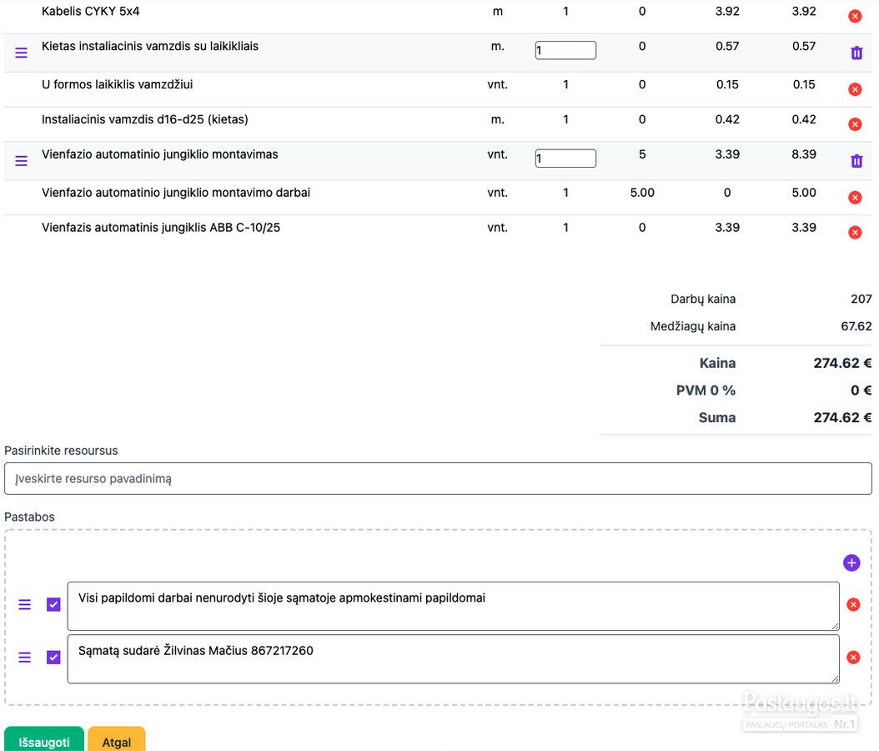Click drag handle for Kietas instaliacinis vamzdis row
The image size is (879, 751).
22,53
